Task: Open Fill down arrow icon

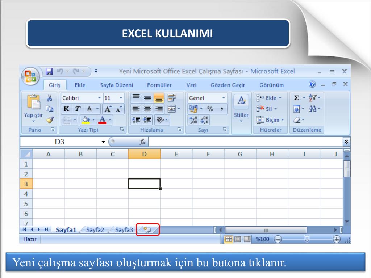Action: (296, 109)
